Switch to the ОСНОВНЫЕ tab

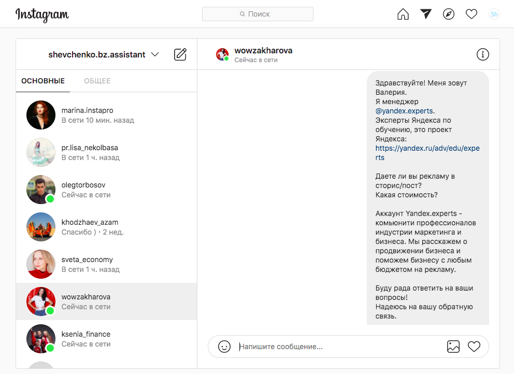coord(43,81)
